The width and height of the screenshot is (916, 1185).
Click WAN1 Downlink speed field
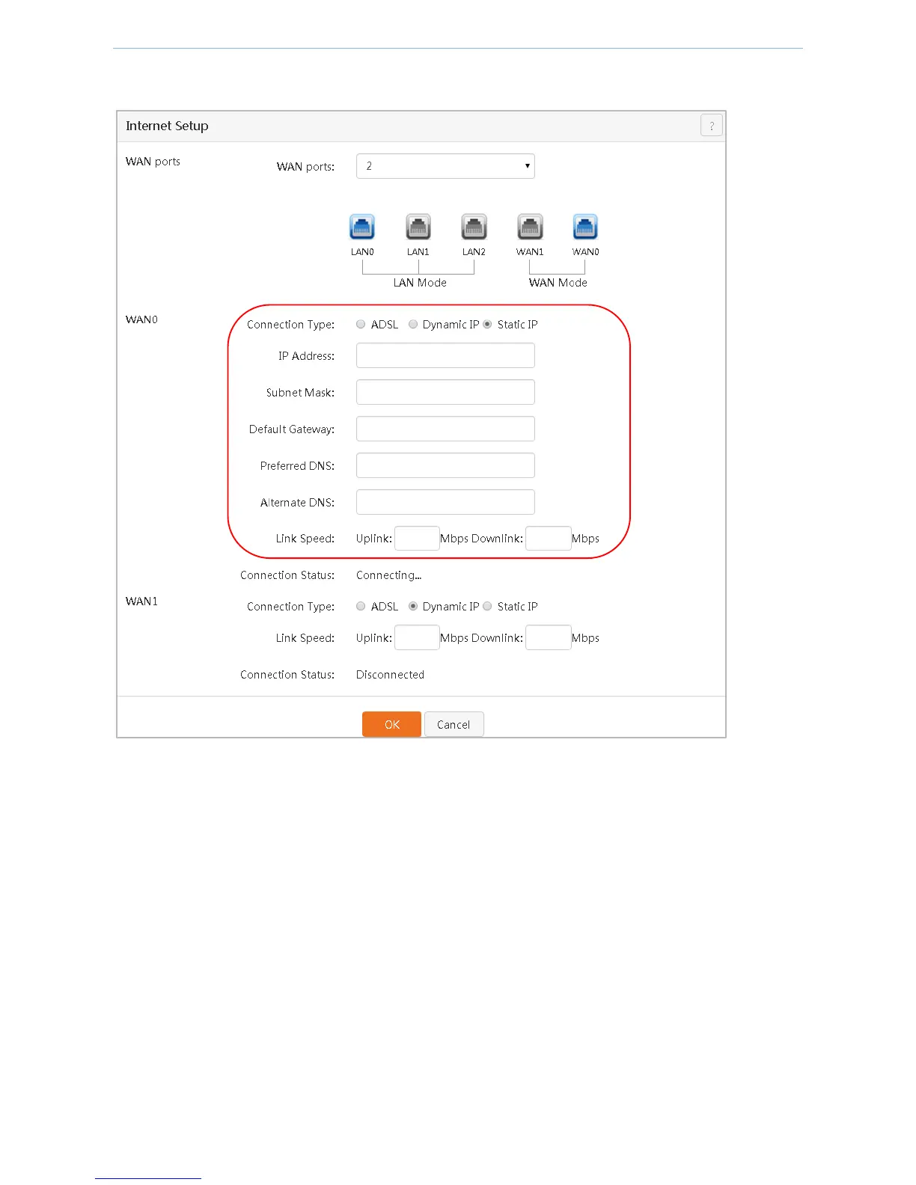(549, 637)
